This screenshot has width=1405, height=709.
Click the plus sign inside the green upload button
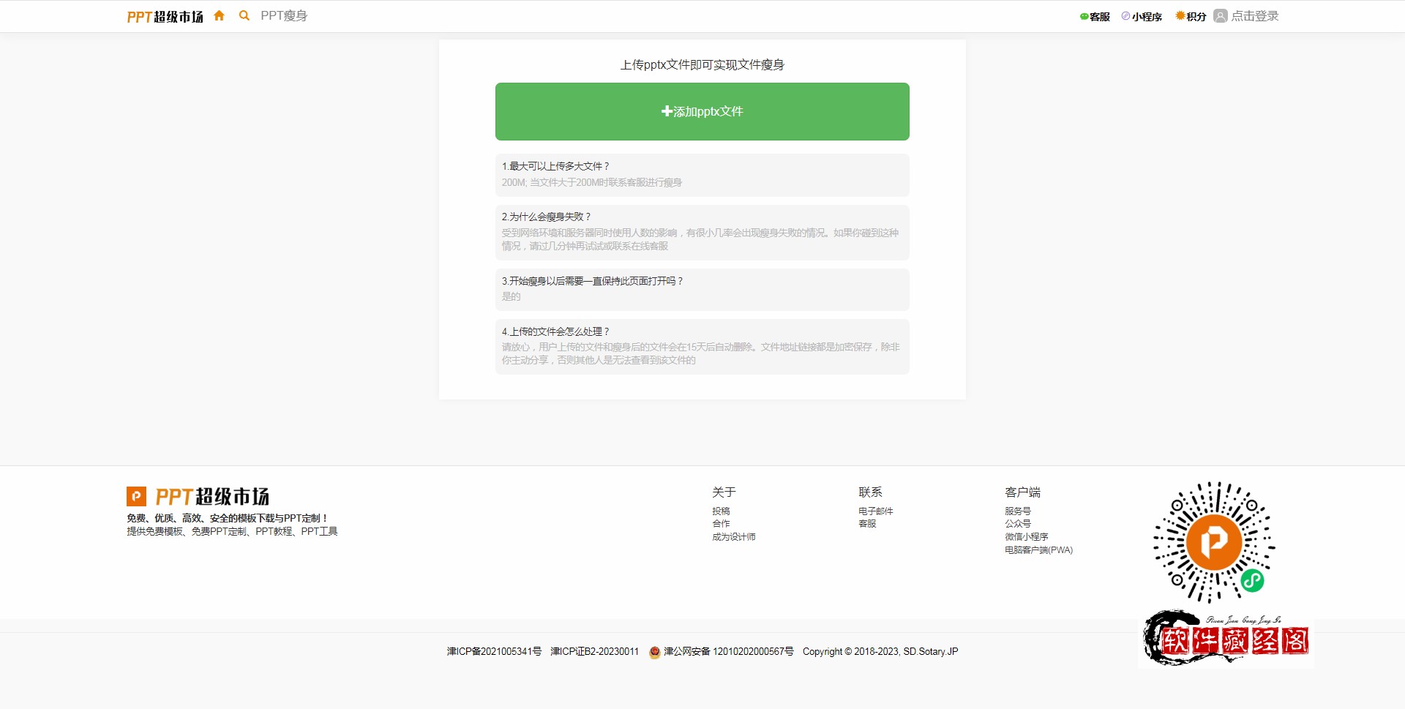pyautogui.click(x=666, y=111)
